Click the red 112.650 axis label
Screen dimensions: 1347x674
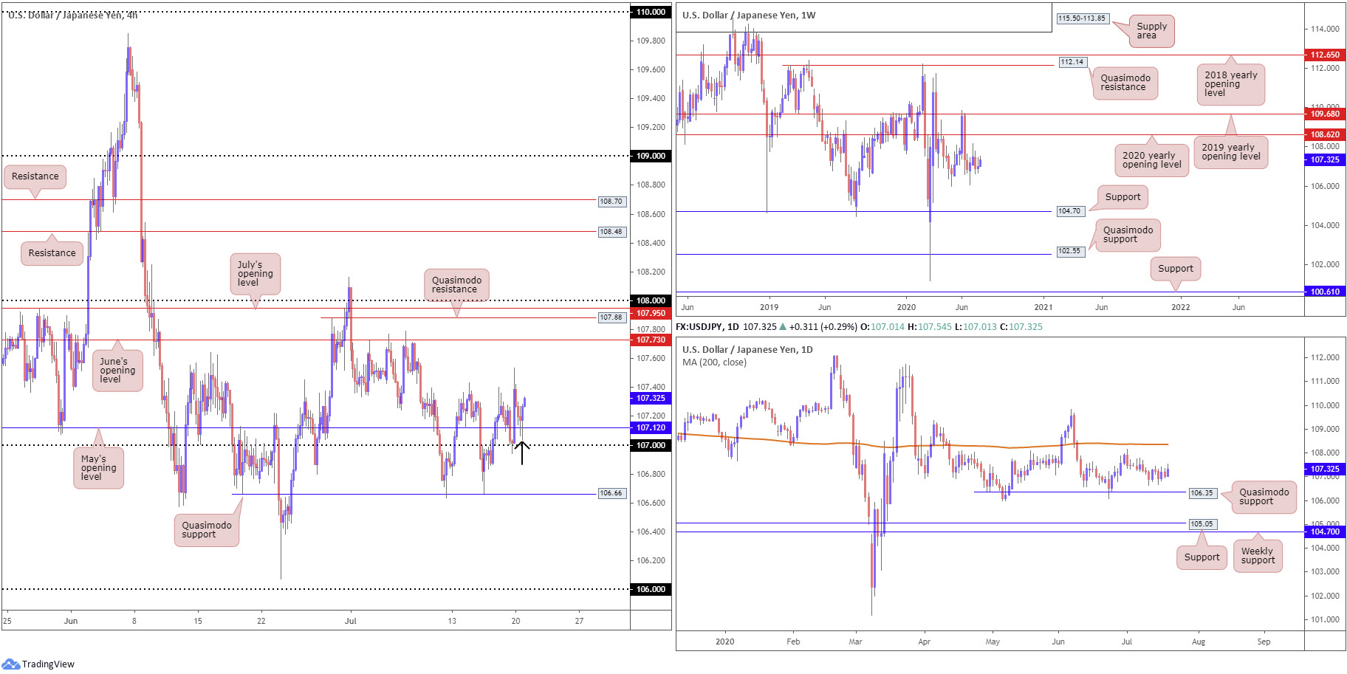click(1325, 55)
